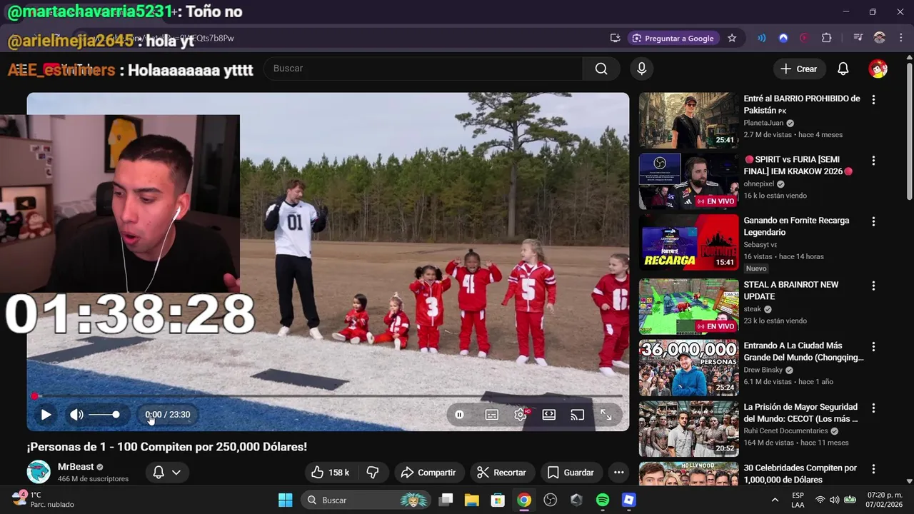Open the weather widget showing 1°C
Image resolution: width=914 pixels, height=514 pixels.
tap(41, 500)
